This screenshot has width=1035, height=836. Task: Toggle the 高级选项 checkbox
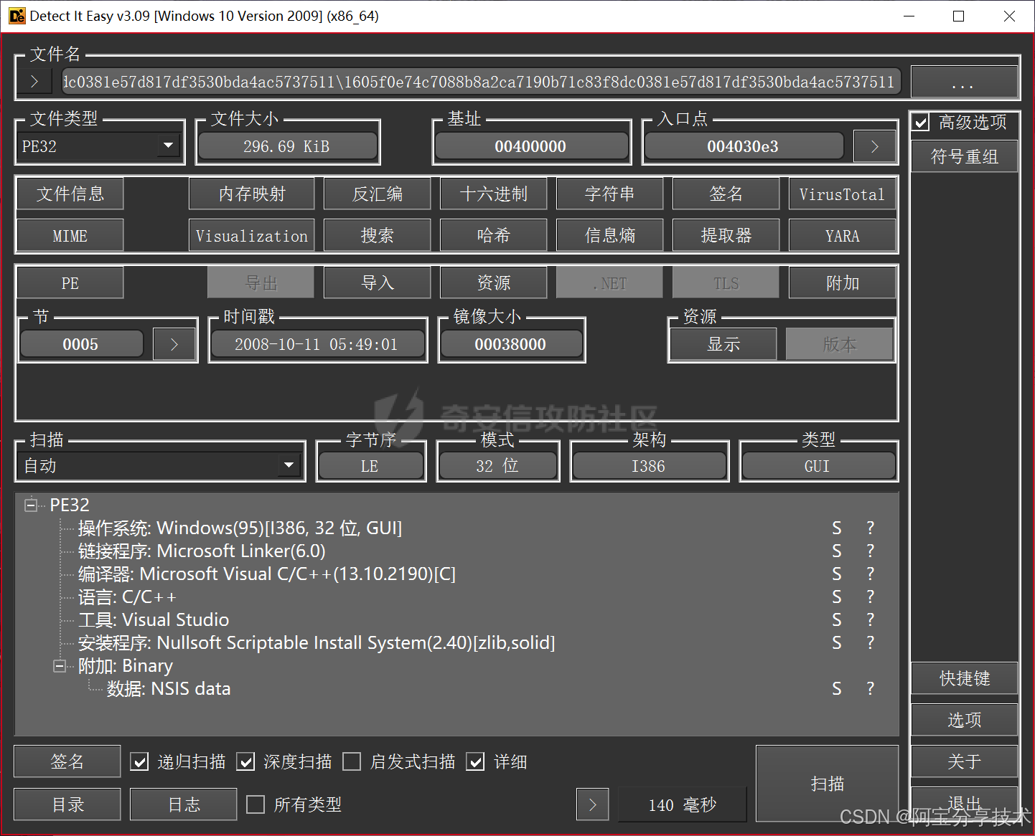pyautogui.click(x=921, y=122)
